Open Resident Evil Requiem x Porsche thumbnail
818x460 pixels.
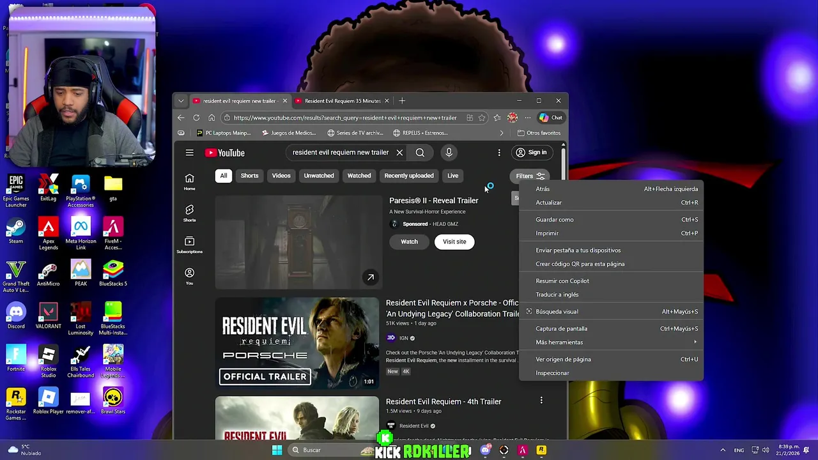(x=297, y=343)
